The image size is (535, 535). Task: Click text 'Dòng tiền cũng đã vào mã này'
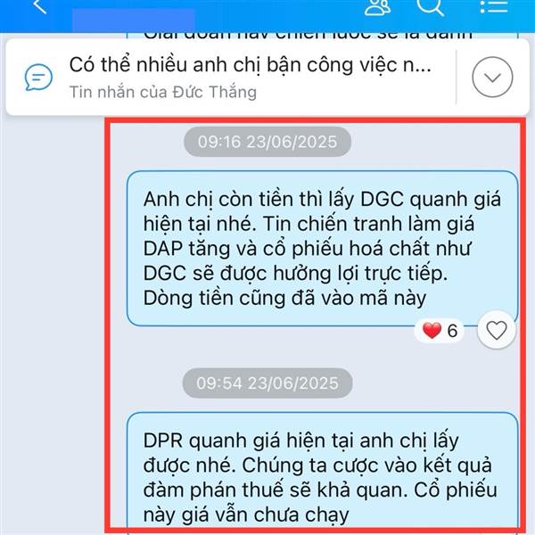pos(284,298)
